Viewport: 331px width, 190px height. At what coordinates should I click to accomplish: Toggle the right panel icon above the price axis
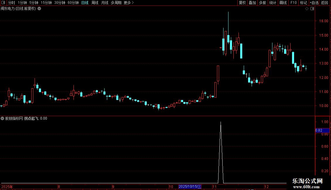click(x=312, y=9)
